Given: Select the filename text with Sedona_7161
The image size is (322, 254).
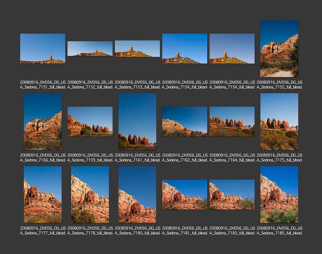Looking at the screenshot, I should coord(137,157).
